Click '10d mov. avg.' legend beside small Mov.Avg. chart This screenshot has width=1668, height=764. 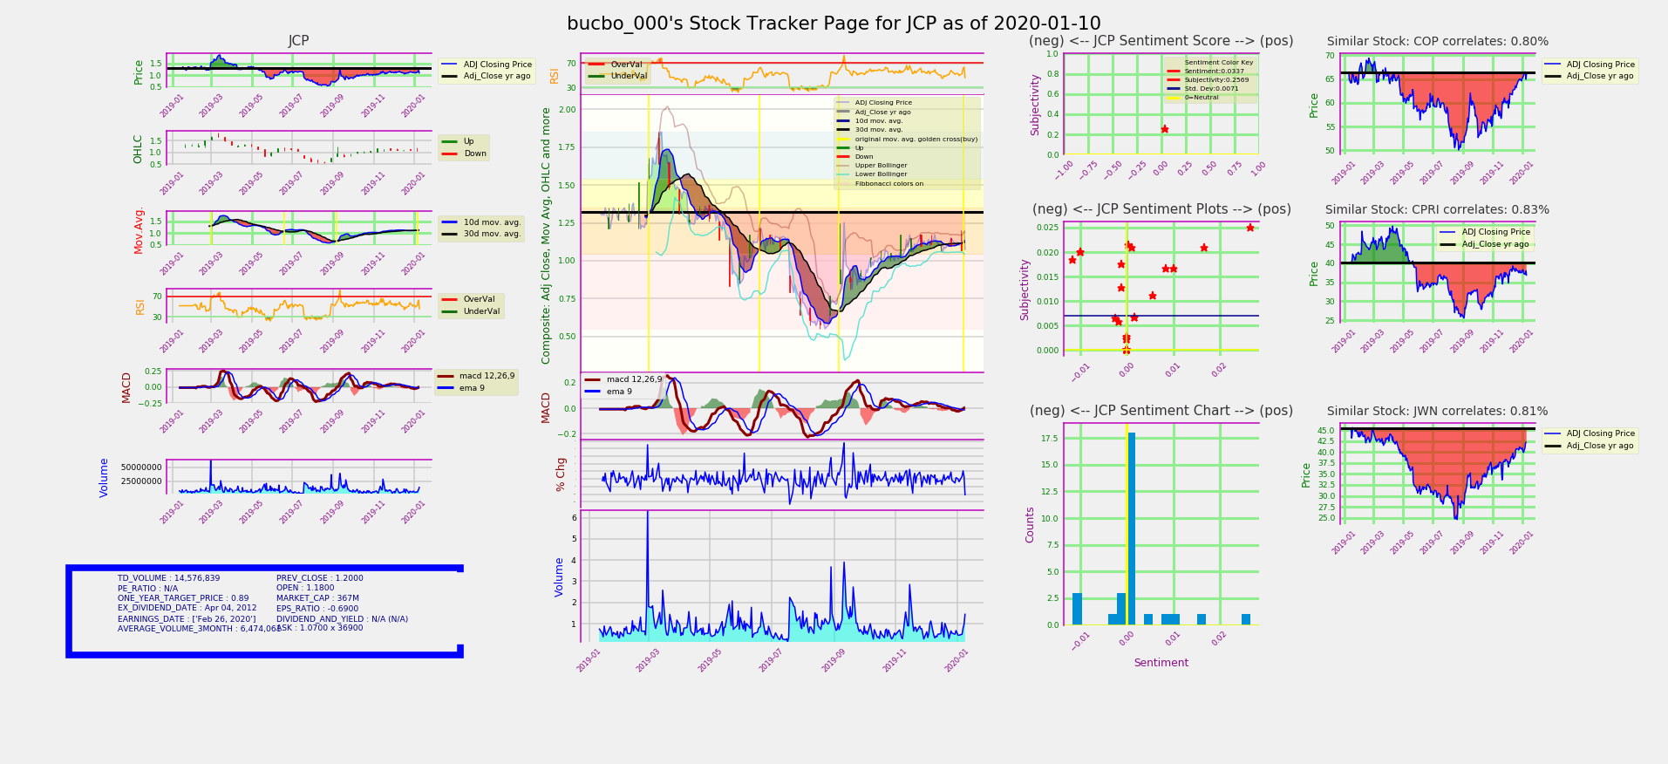point(492,222)
